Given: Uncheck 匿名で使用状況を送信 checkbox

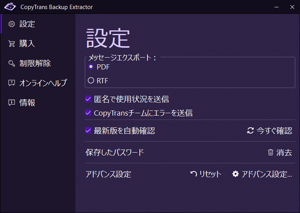Looking at the screenshot, I should tap(88, 99).
